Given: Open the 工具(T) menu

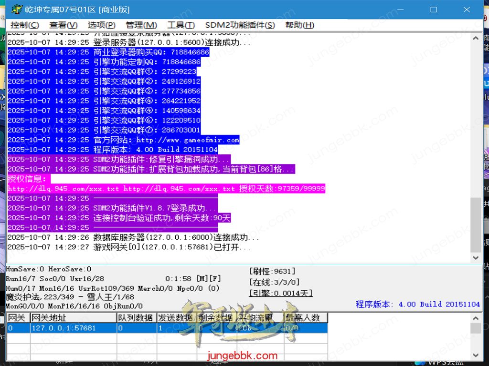Looking at the screenshot, I should click(181, 25).
